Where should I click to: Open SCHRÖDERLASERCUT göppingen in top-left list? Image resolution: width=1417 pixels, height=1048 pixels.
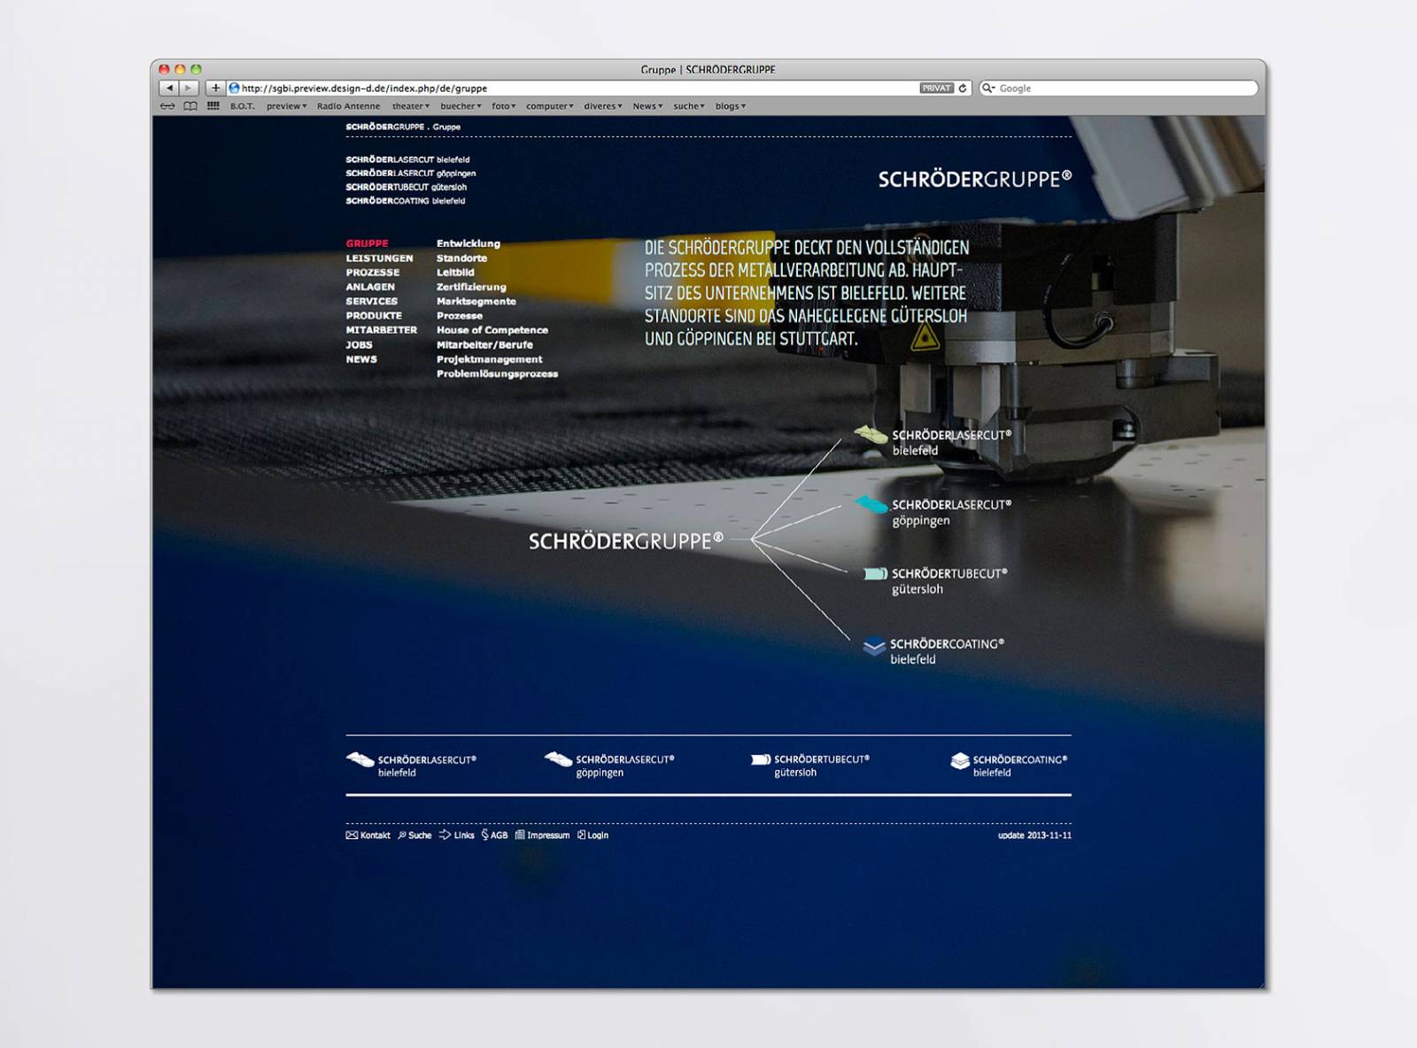click(411, 173)
